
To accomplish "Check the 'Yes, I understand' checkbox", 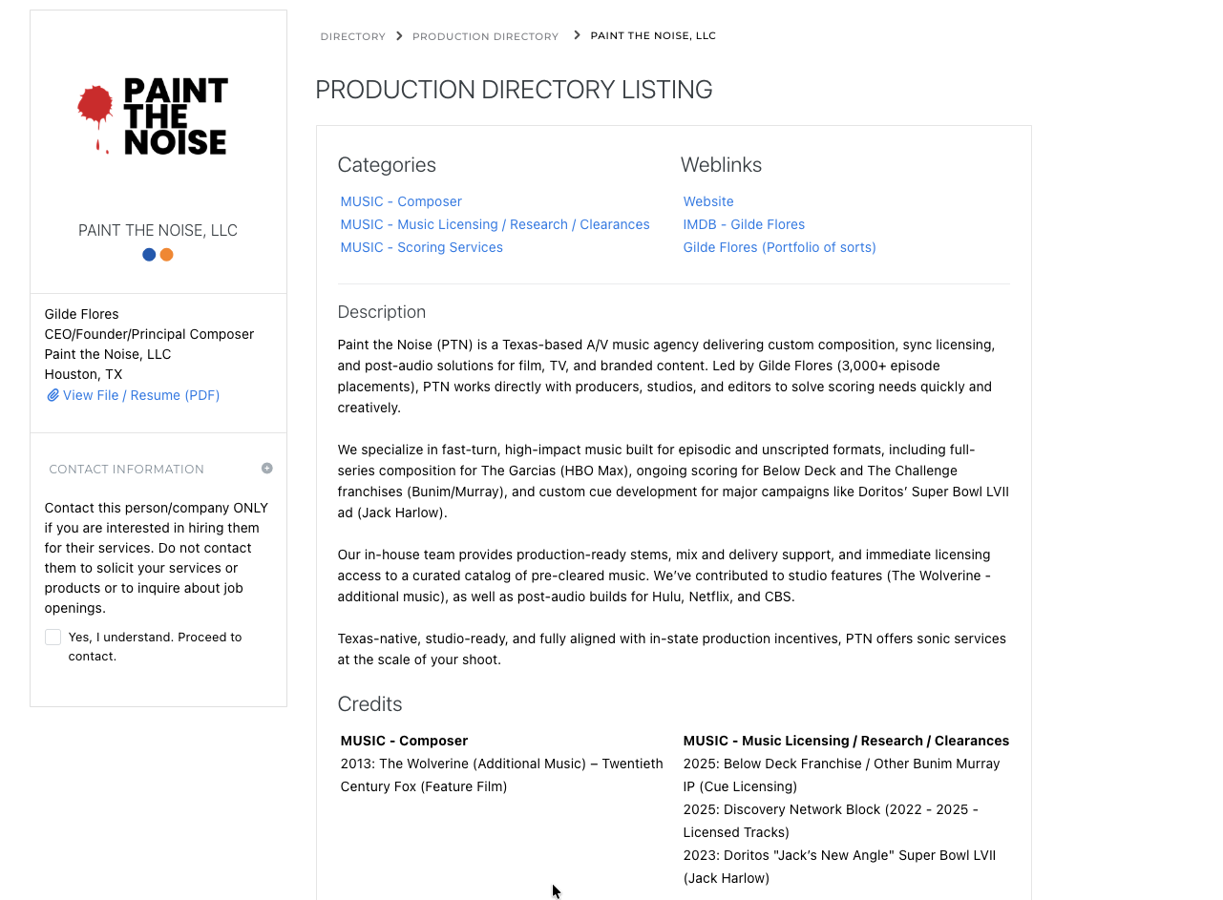I will pyautogui.click(x=53, y=638).
